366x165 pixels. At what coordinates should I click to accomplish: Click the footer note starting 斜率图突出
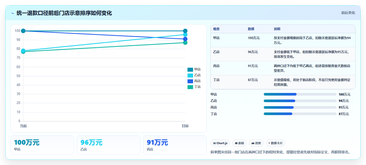[280, 152]
